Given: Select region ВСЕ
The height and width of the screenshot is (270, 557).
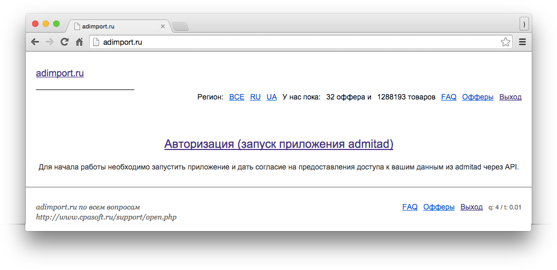Looking at the screenshot, I should pos(237,97).
